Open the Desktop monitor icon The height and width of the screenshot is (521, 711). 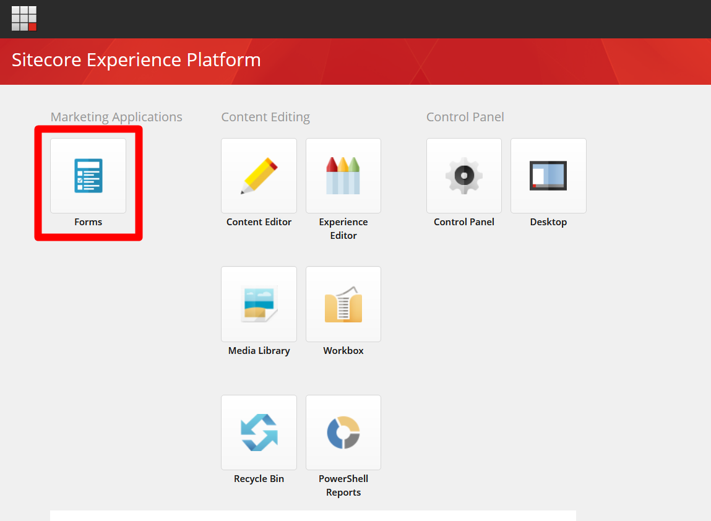coord(548,176)
